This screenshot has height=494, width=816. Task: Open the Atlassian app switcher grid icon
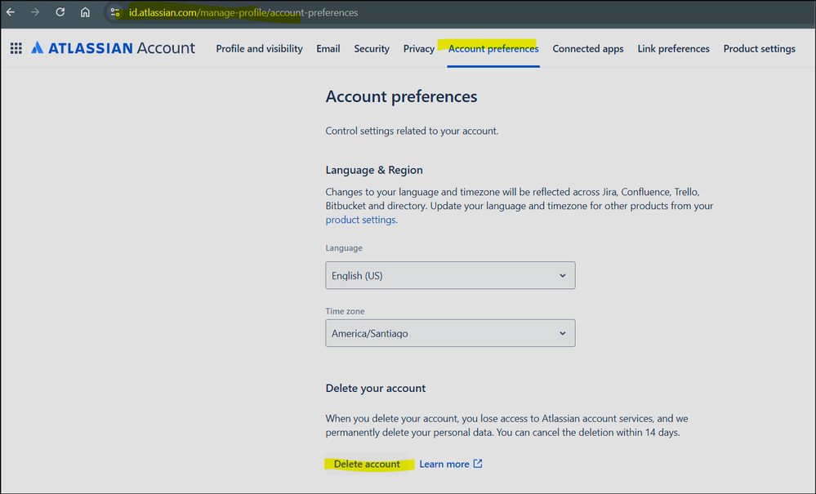pyautogui.click(x=16, y=48)
